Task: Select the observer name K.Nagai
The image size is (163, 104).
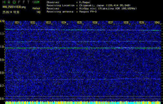Action: pyautogui.click(x=84, y=2)
